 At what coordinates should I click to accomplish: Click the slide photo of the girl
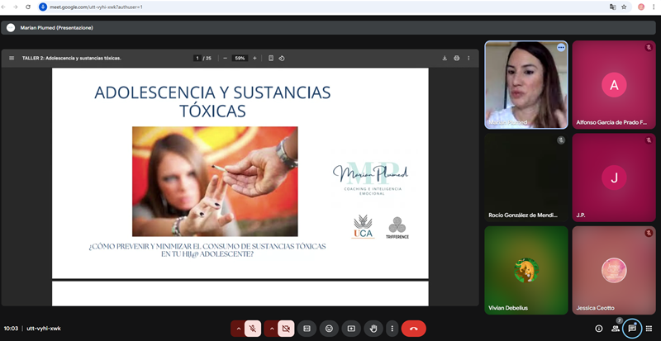tap(215, 182)
